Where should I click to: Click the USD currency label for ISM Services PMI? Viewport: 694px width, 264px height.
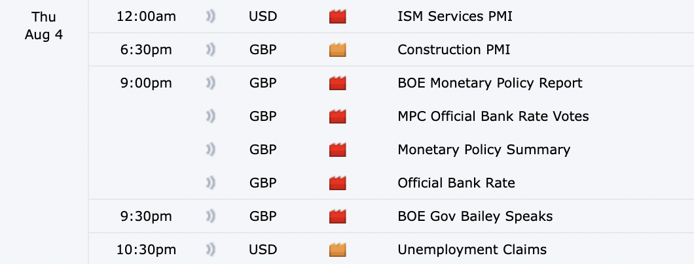(x=263, y=16)
